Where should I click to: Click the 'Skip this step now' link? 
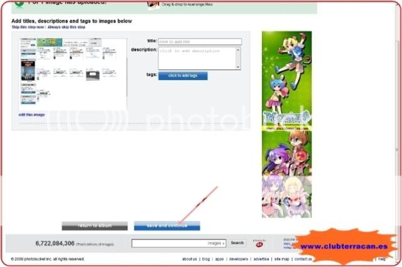(28, 27)
